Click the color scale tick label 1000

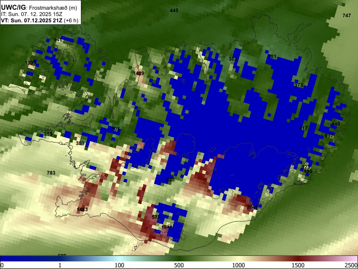(238, 265)
